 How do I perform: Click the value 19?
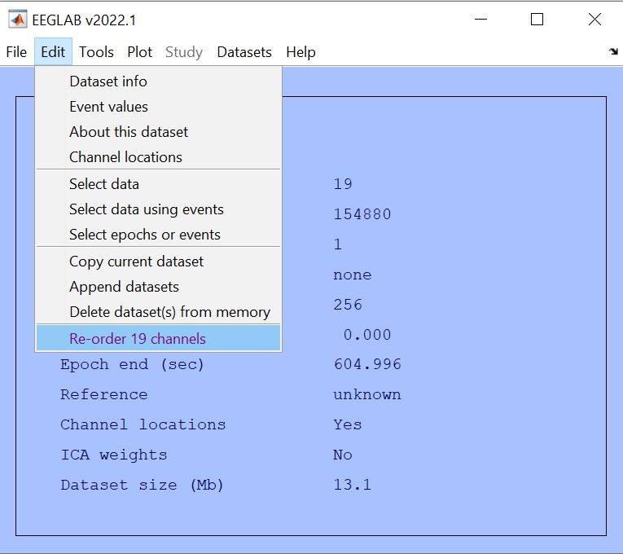tap(343, 184)
